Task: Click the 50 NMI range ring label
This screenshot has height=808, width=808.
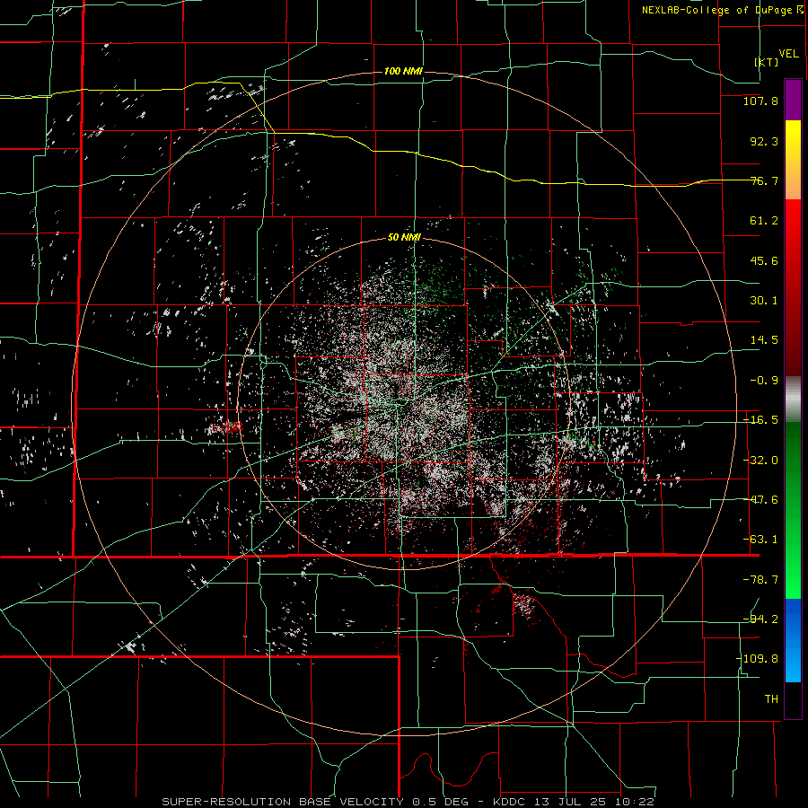Action: click(404, 238)
